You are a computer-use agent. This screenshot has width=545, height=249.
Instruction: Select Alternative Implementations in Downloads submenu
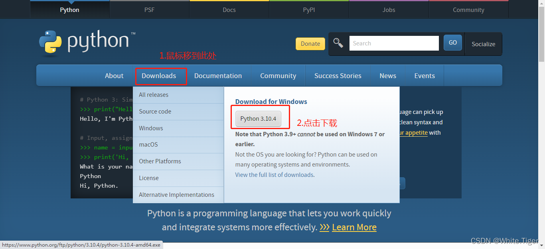pos(178,195)
